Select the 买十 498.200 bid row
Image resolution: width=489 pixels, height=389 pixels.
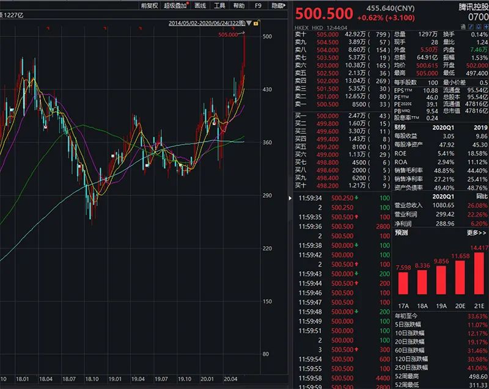[342, 186]
